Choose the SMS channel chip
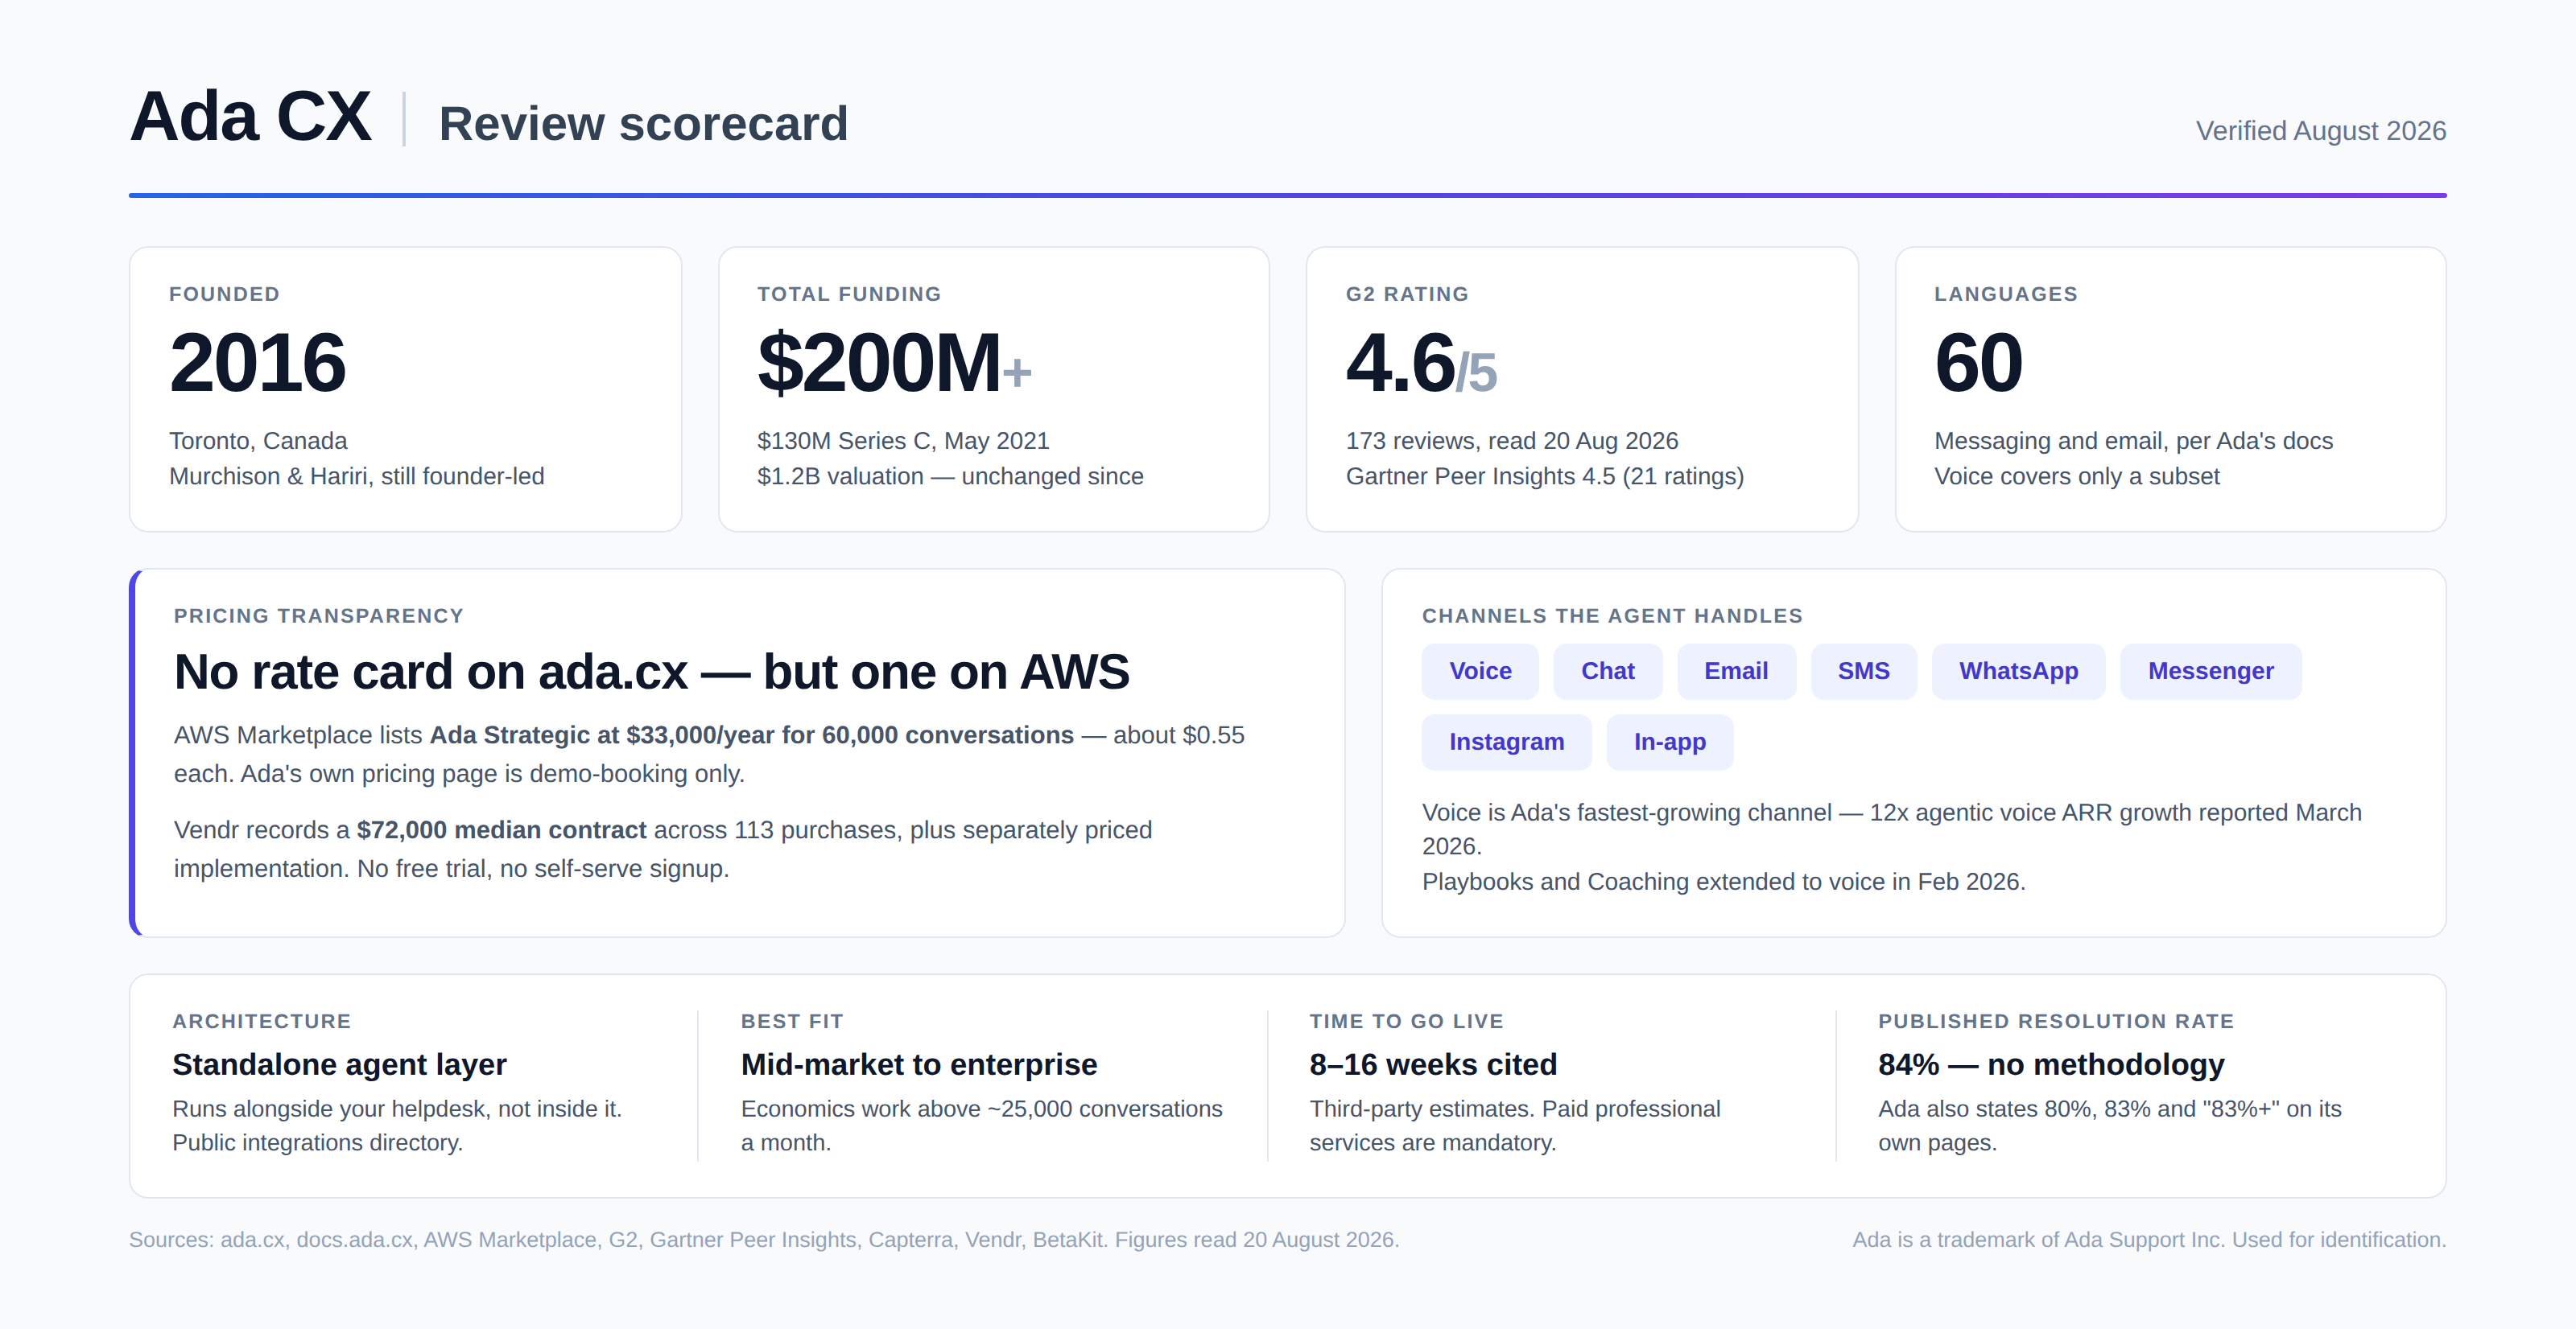The height and width of the screenshot is (1329, 2576). point(1863,672)
